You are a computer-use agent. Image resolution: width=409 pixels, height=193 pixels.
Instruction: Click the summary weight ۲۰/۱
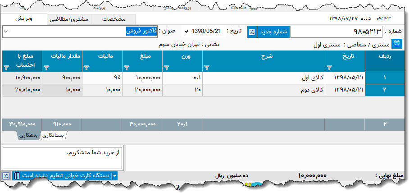point(182,124)
